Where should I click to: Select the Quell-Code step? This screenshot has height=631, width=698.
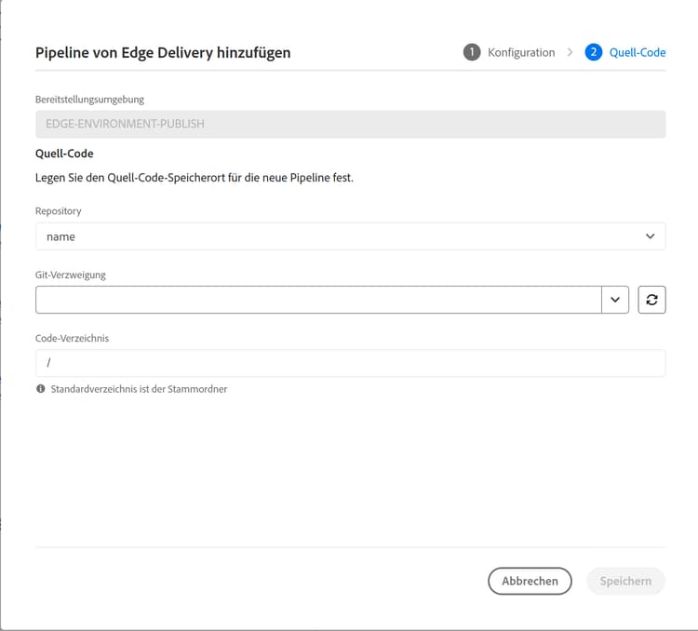pos(638,52)
